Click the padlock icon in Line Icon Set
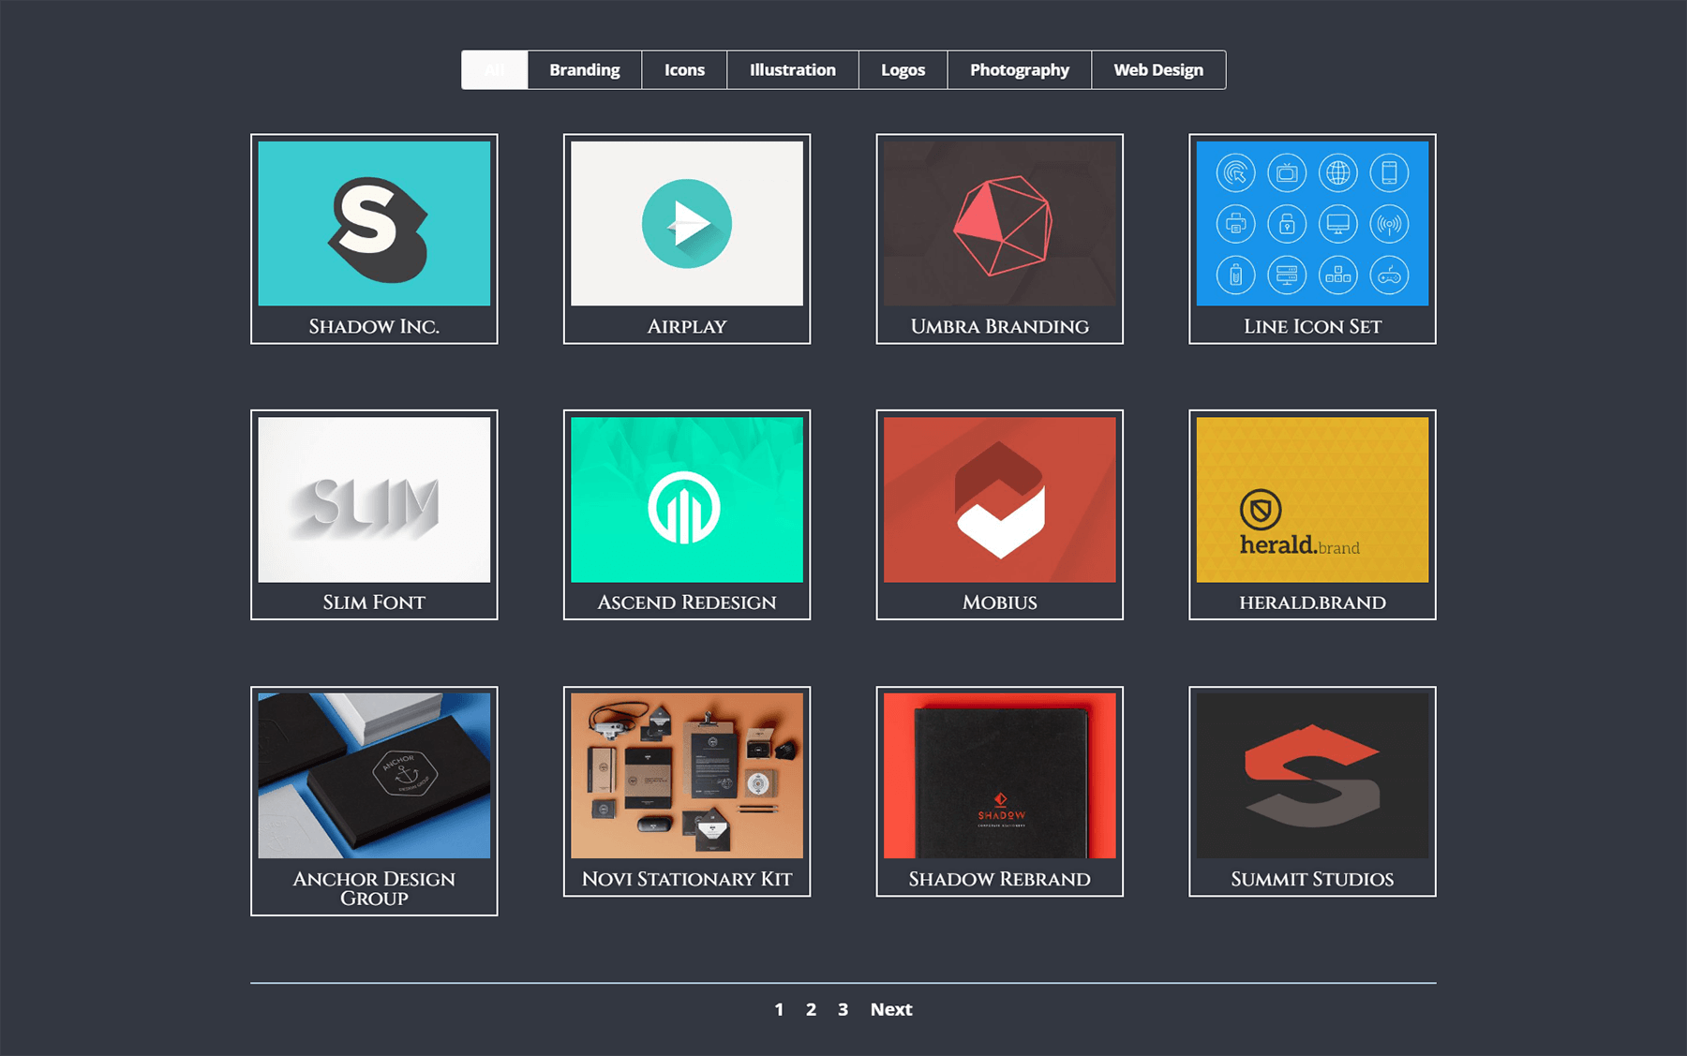This screenshot has width=1687, height=1056. [1288, 224]
